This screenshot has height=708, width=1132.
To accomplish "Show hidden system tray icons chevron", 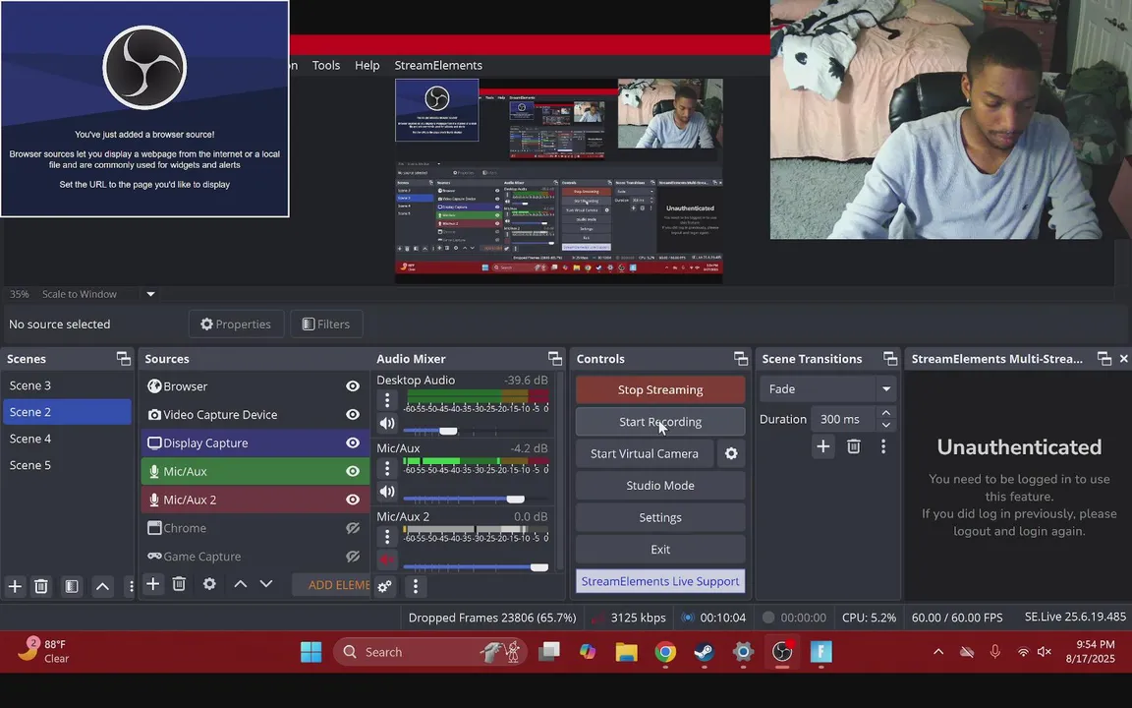I will point(937,652).
